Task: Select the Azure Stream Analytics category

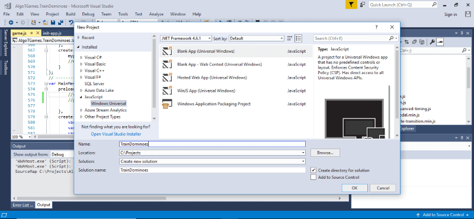Action: (105, 110)
